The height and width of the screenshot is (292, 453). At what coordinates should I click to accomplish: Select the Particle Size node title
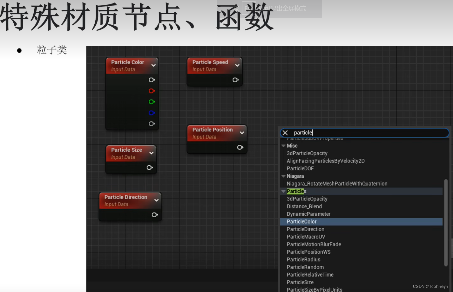126,150
